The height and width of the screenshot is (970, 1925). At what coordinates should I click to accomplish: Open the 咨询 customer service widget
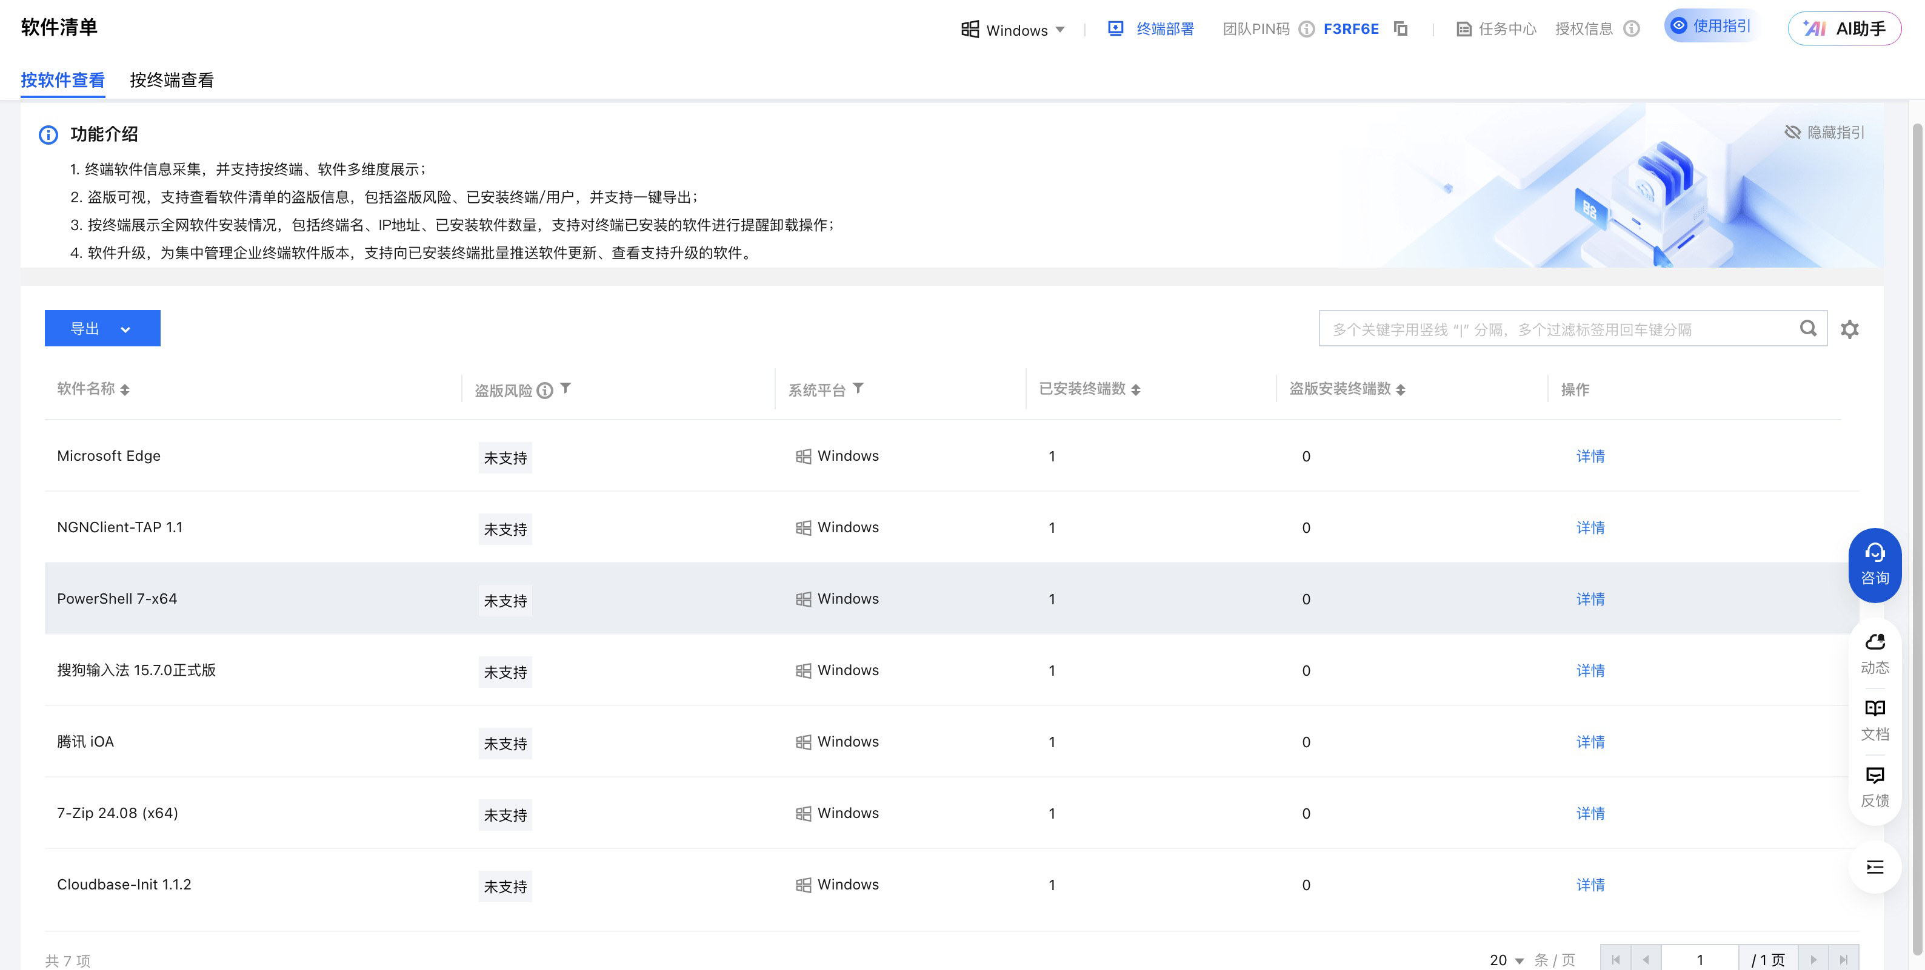(1874, 566)
